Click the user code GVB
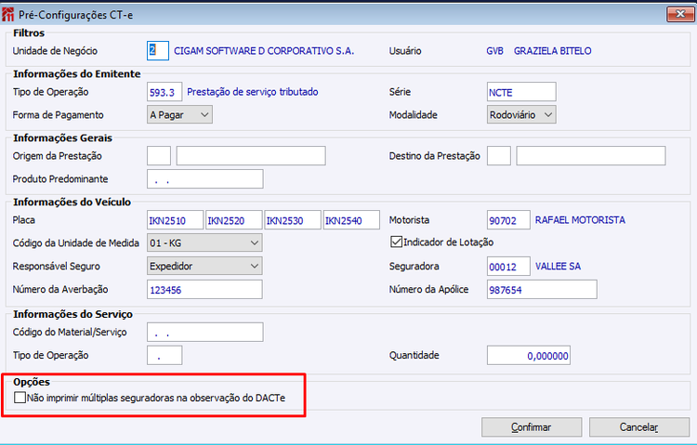The image size is (697, 445). click(494, 51)
